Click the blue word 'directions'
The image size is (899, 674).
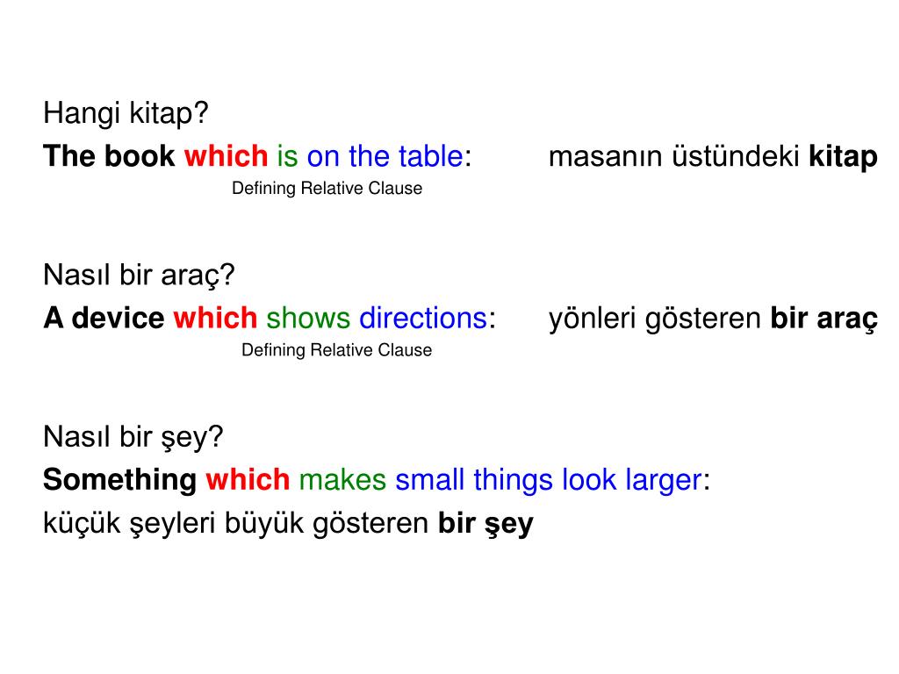tap(423, 318)
